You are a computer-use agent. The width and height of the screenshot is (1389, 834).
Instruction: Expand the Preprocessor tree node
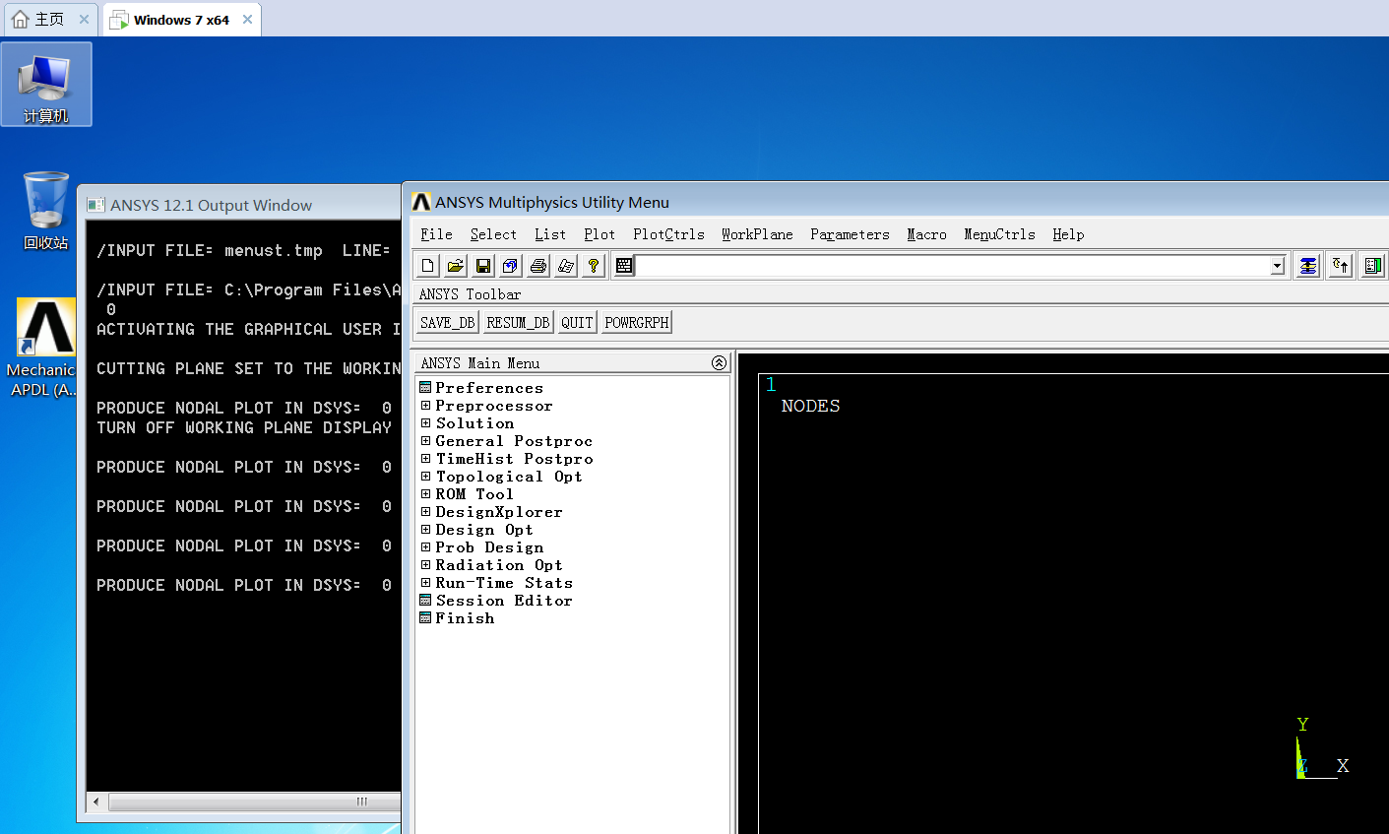coord(426,406)
